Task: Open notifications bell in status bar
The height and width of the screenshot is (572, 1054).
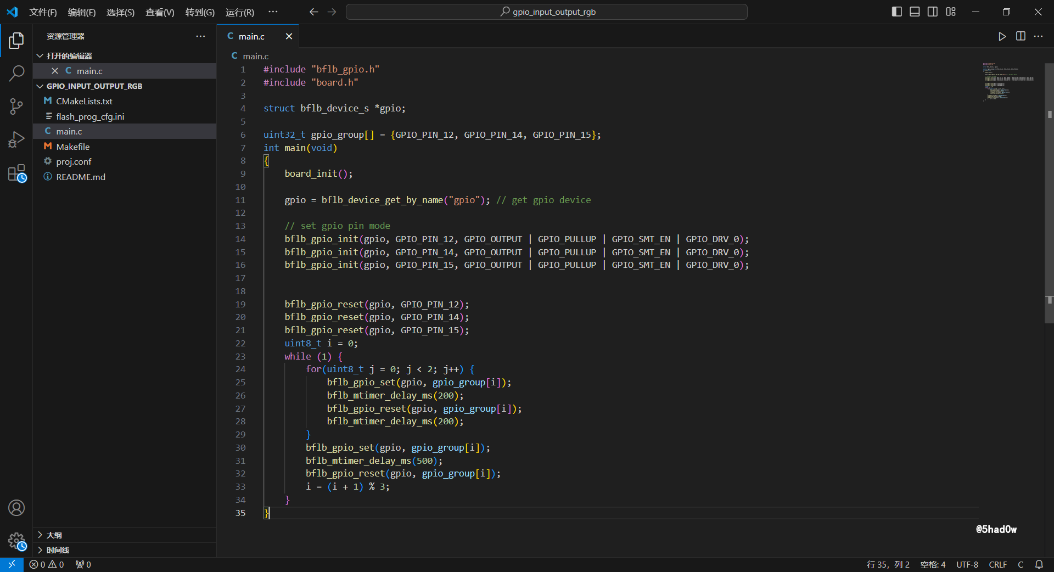Action: (1039, 564)
